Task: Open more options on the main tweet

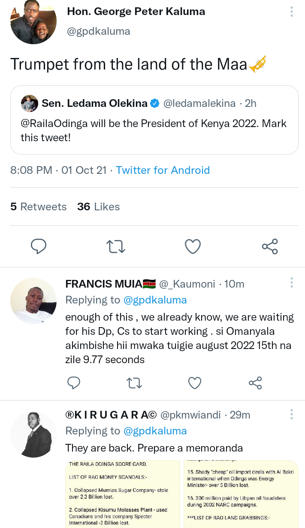Action: pyautogui.click(x=292, y=12)
